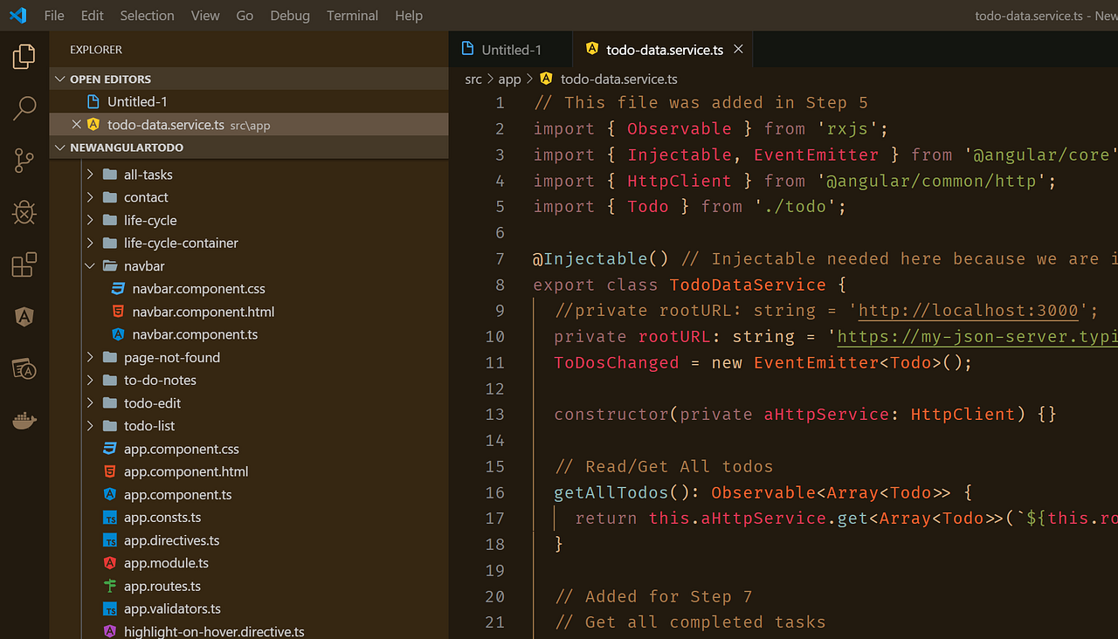
Task: Close todo-data.service.ts in Open Editors
Action: pos(76,124)
